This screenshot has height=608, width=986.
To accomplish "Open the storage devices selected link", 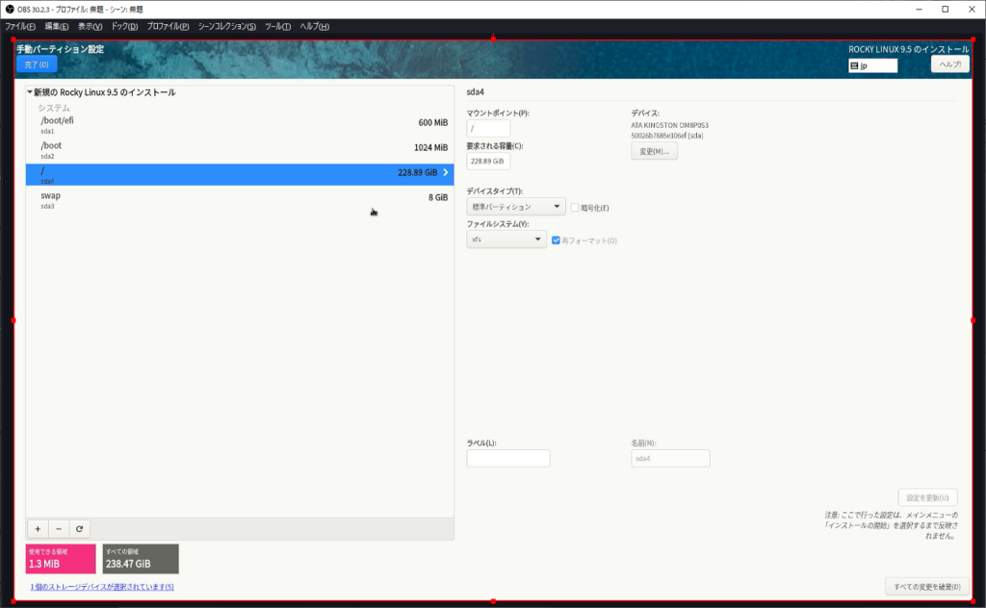I will (x=102, y=587).
